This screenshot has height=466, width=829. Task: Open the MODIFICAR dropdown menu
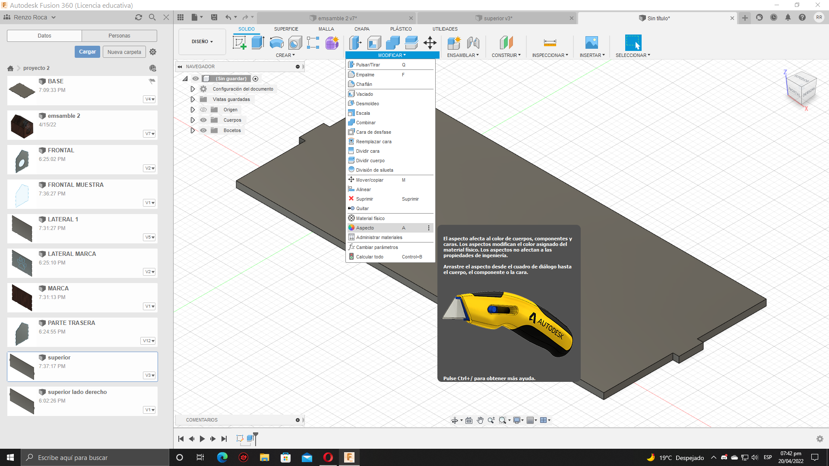(x=392, y=55)
